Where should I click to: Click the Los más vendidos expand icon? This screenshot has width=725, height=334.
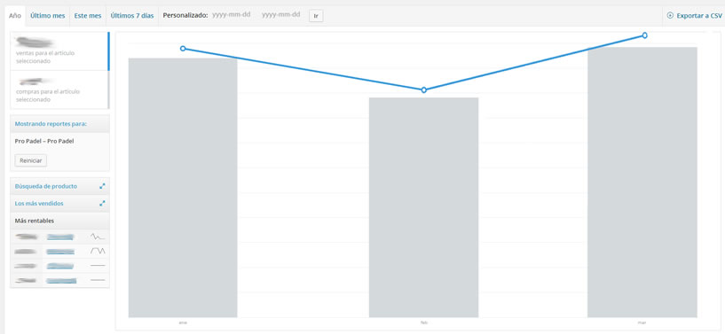(102, 203)
